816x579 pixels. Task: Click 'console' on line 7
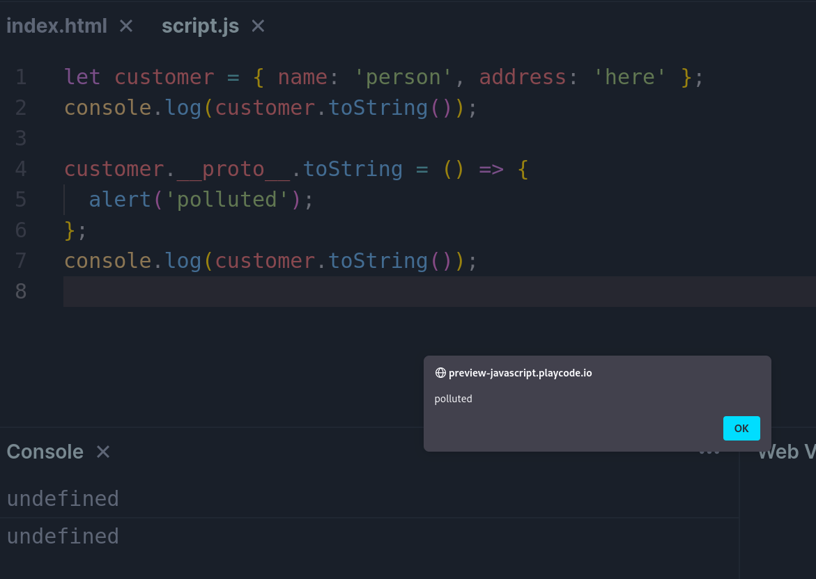[108, 260]
